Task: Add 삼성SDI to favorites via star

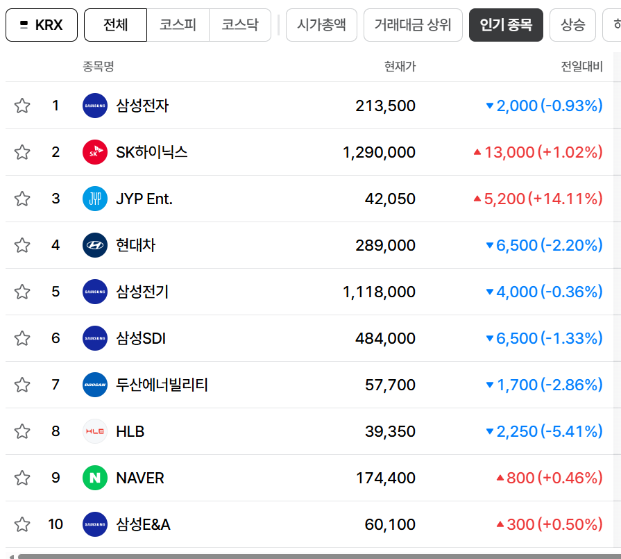Action: pyautogui.click(x=22, y=338)
